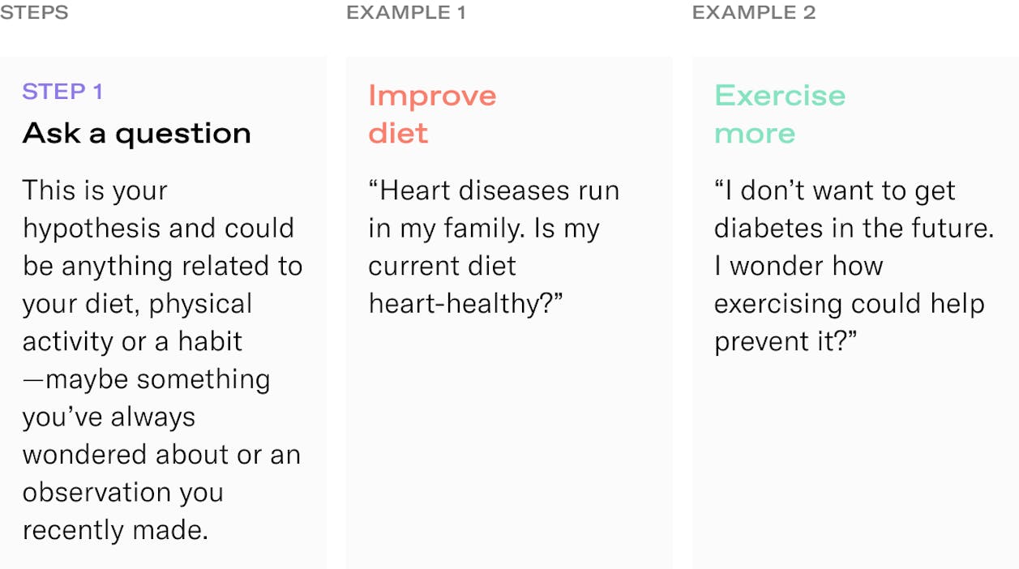This screenshot has height=569, width=1019.
Task: Click the diabetes quote text
Action: 854,266
